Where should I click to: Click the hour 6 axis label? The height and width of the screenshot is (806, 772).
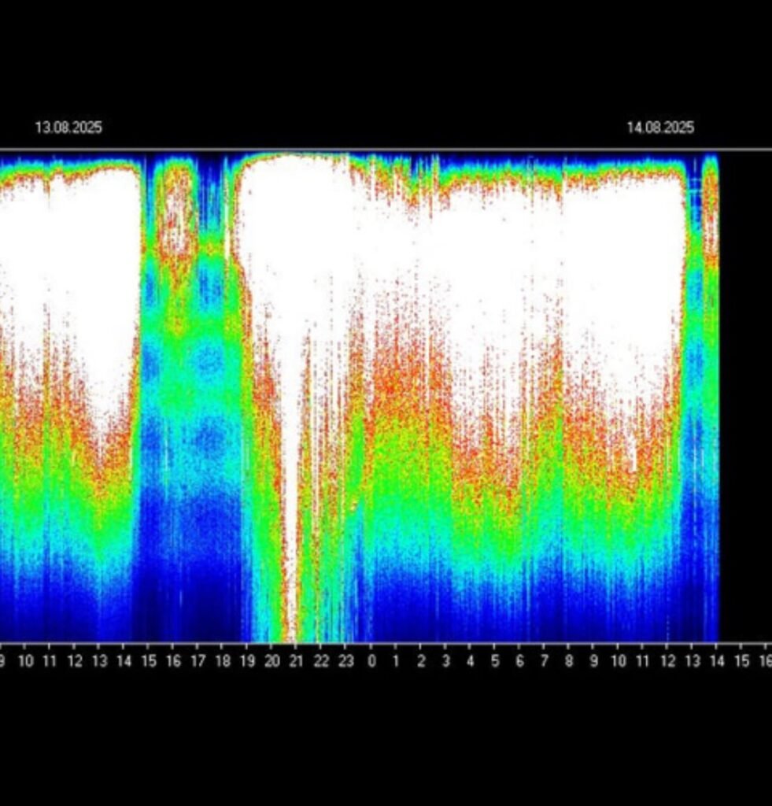pyautogui.click(x=519, y=661)
